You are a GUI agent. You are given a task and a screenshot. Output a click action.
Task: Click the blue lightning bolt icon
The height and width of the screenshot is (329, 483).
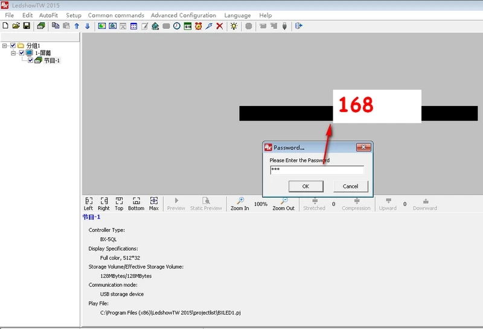(209, 26)
